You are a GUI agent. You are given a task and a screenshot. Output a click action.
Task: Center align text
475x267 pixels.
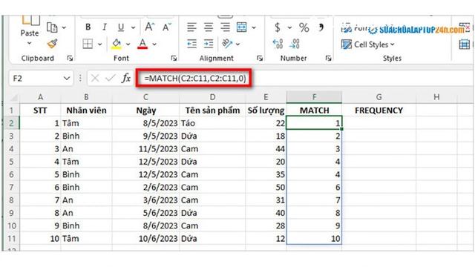tap(209, 27)
